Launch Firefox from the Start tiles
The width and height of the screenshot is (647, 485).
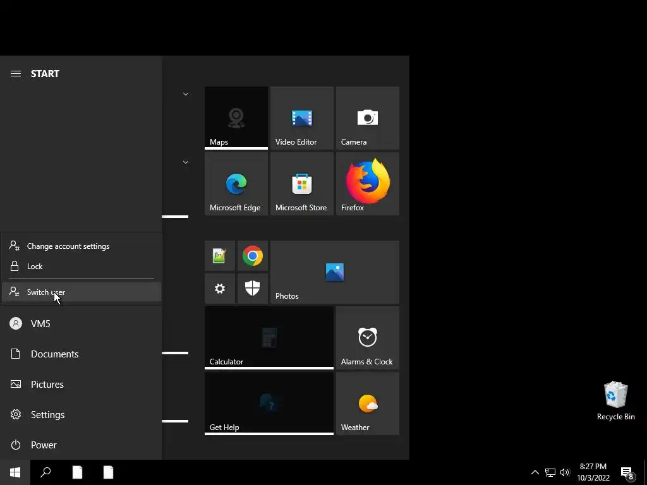[x=368, y=184]
